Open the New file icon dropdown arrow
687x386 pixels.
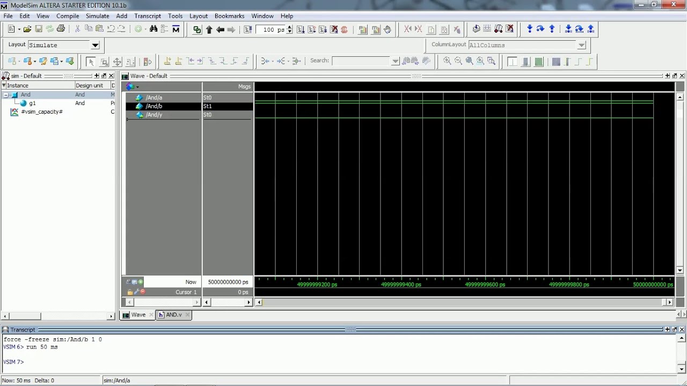pyautogui.click(x=19, y=29)
